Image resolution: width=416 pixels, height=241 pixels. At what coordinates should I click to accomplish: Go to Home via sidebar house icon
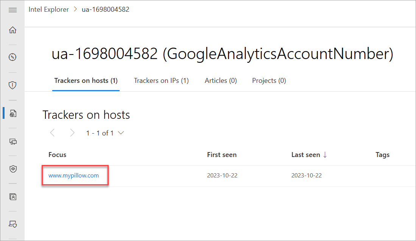coord(12,30)
